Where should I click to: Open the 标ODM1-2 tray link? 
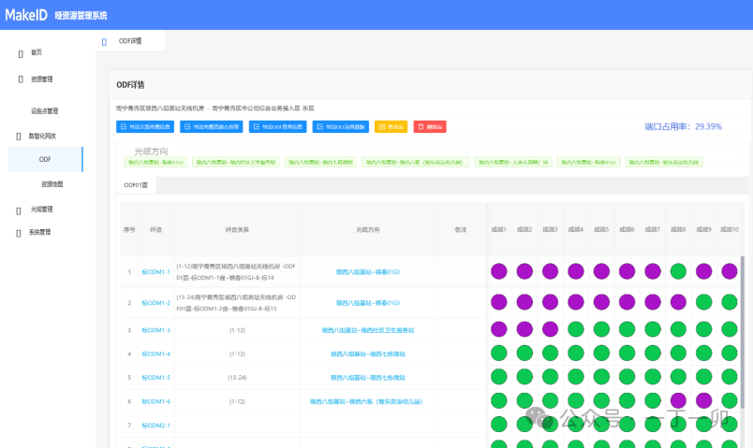(x=155, y=303)
